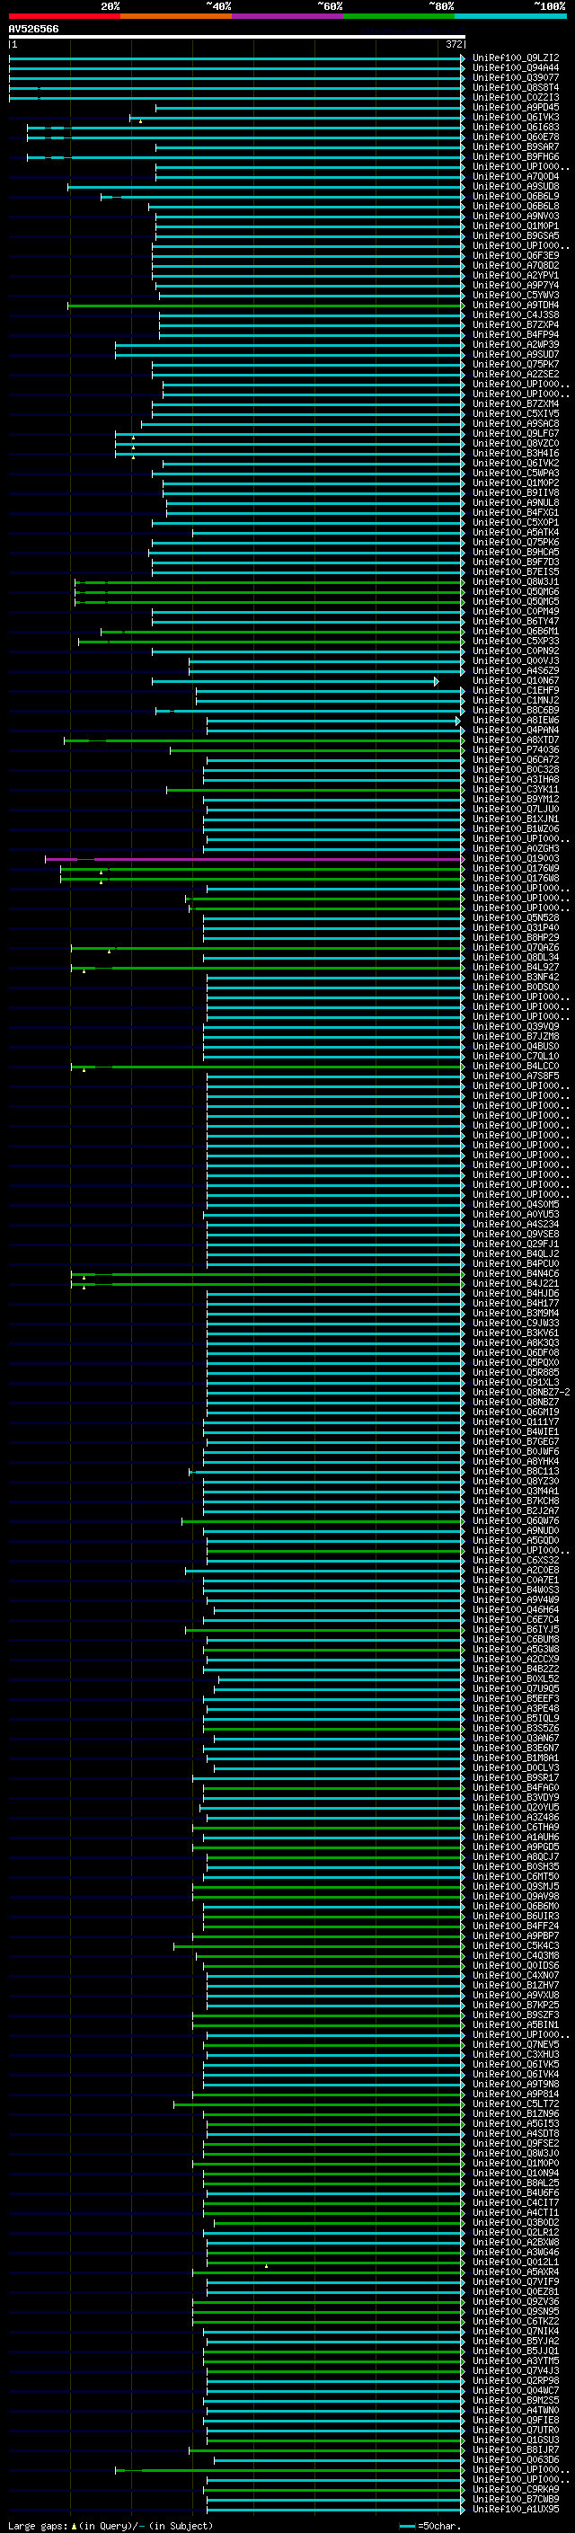Screen dimensions: 575x2533
Task: Select hit label UniRef100_Q39VQ9
Action: [x=515, y=1026]
